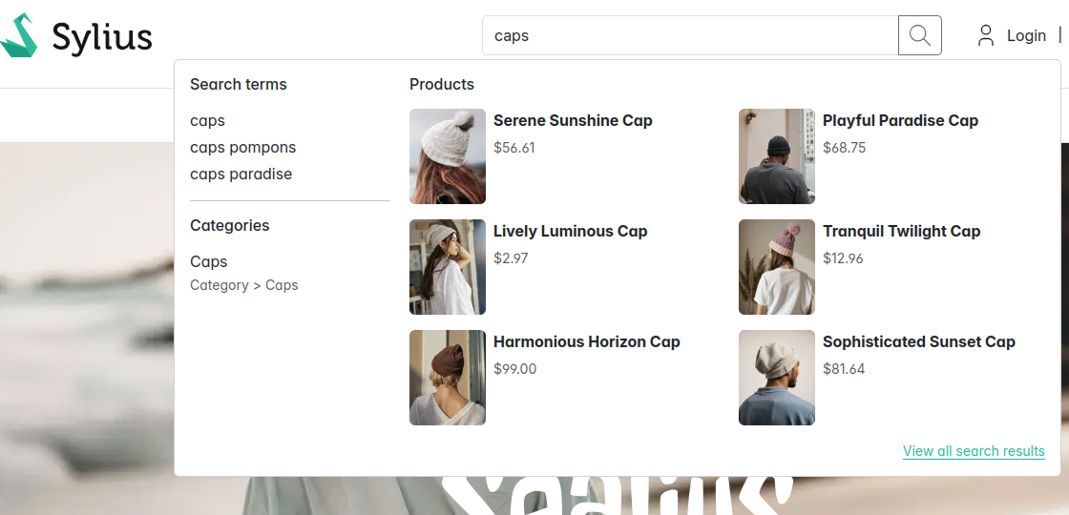This screenshot has height=515, width=1069.
Task: Select the 'caps' search term suggestion
Action: [207, 120]
